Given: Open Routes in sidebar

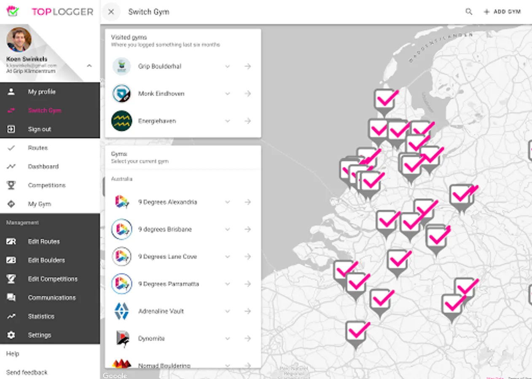Looking at the screenshot, I should 50,148.
